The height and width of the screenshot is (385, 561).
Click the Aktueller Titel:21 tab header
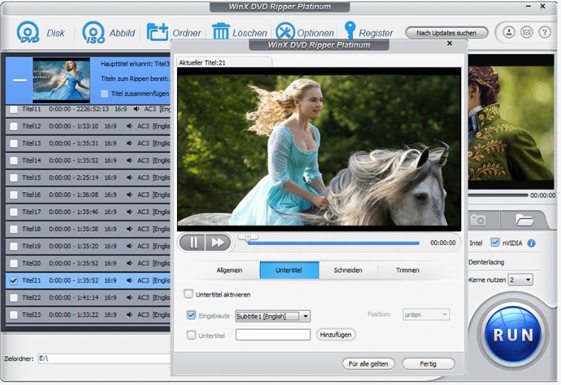tap(225, 62)
